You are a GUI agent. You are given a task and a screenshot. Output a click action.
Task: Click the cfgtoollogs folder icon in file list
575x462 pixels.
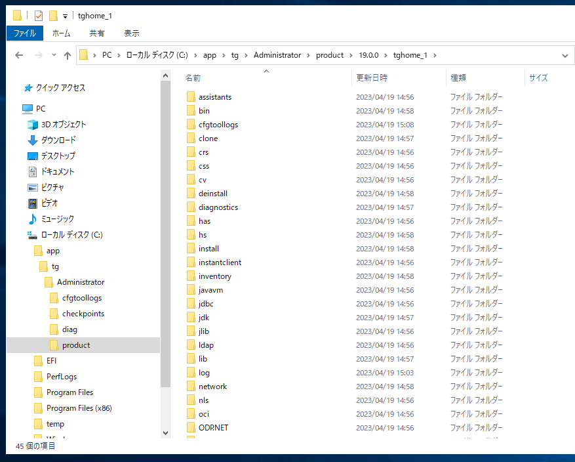pyautogui.click(x=191, y=125)
